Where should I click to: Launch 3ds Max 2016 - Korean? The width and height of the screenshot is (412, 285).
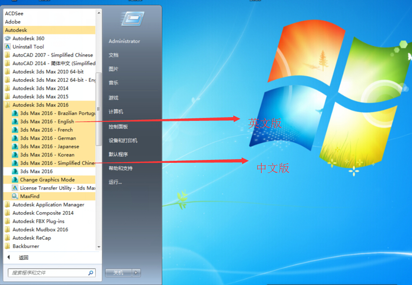(x=46, y=154)
